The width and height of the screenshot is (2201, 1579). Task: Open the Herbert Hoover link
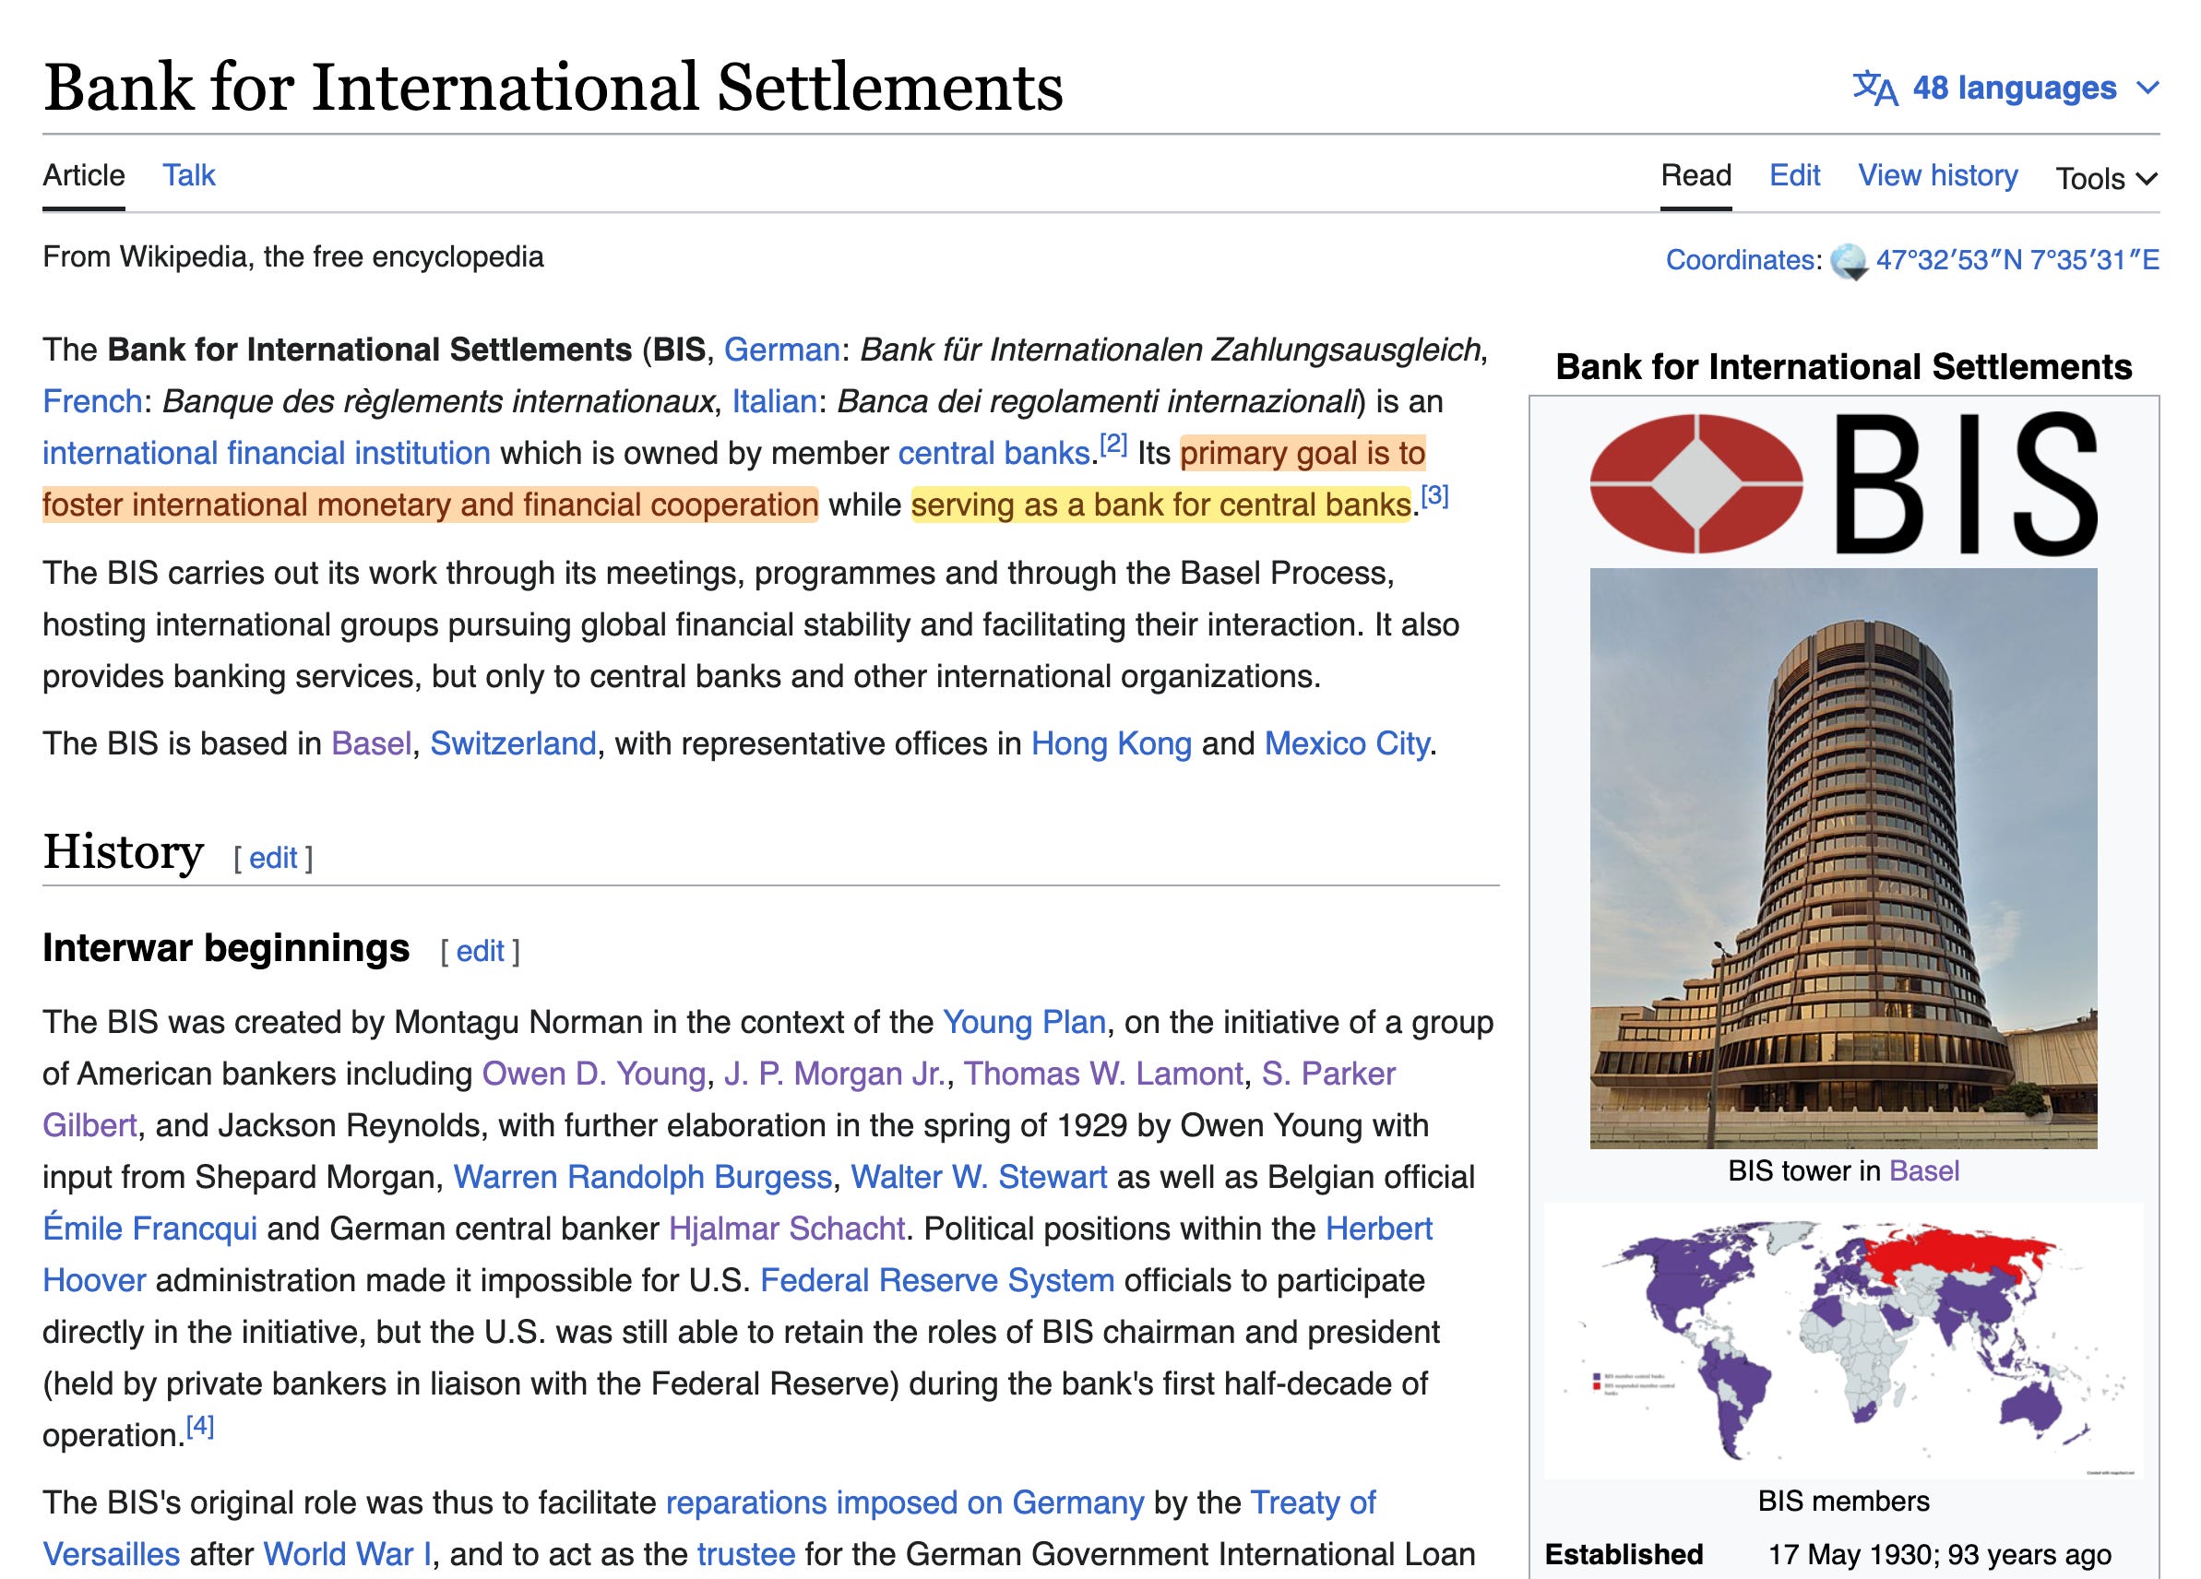(1379, 1228)
